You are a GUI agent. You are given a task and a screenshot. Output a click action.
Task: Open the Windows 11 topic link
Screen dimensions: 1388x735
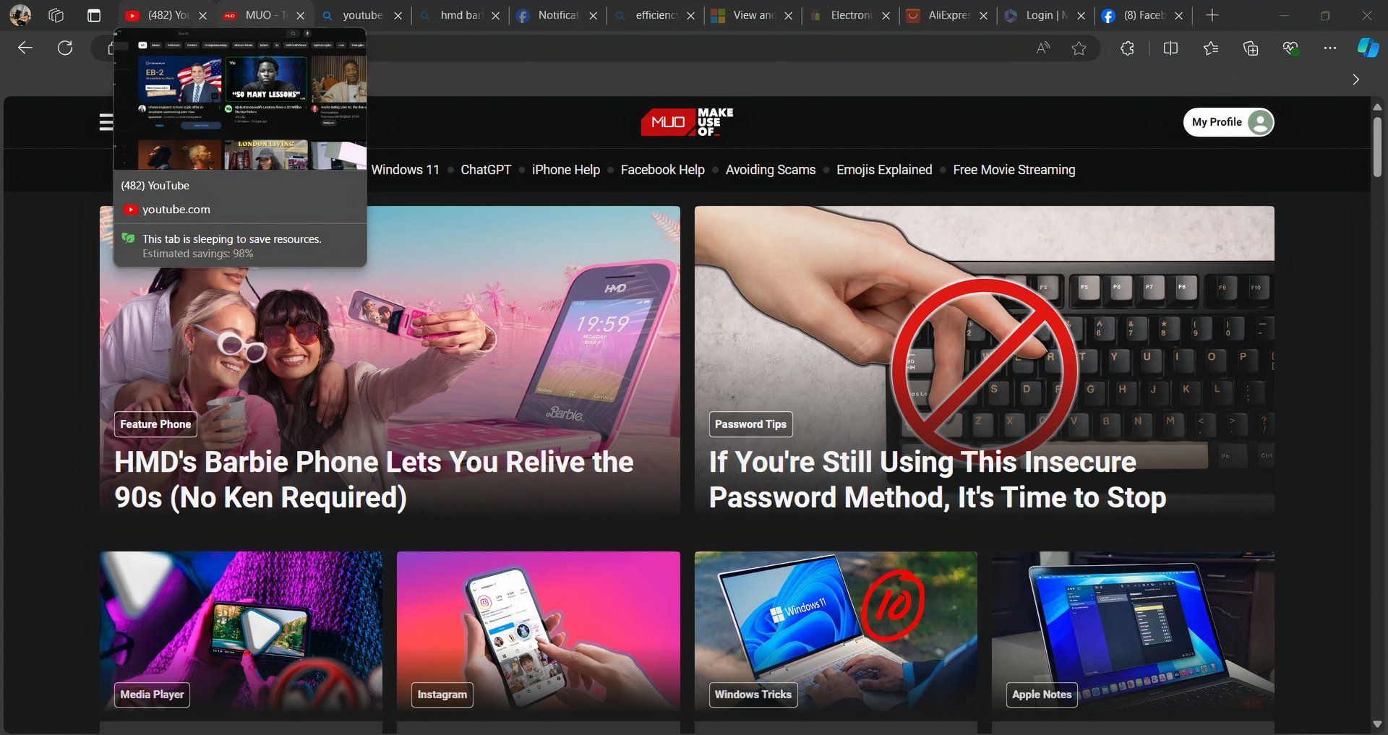(x=405, y=170)
